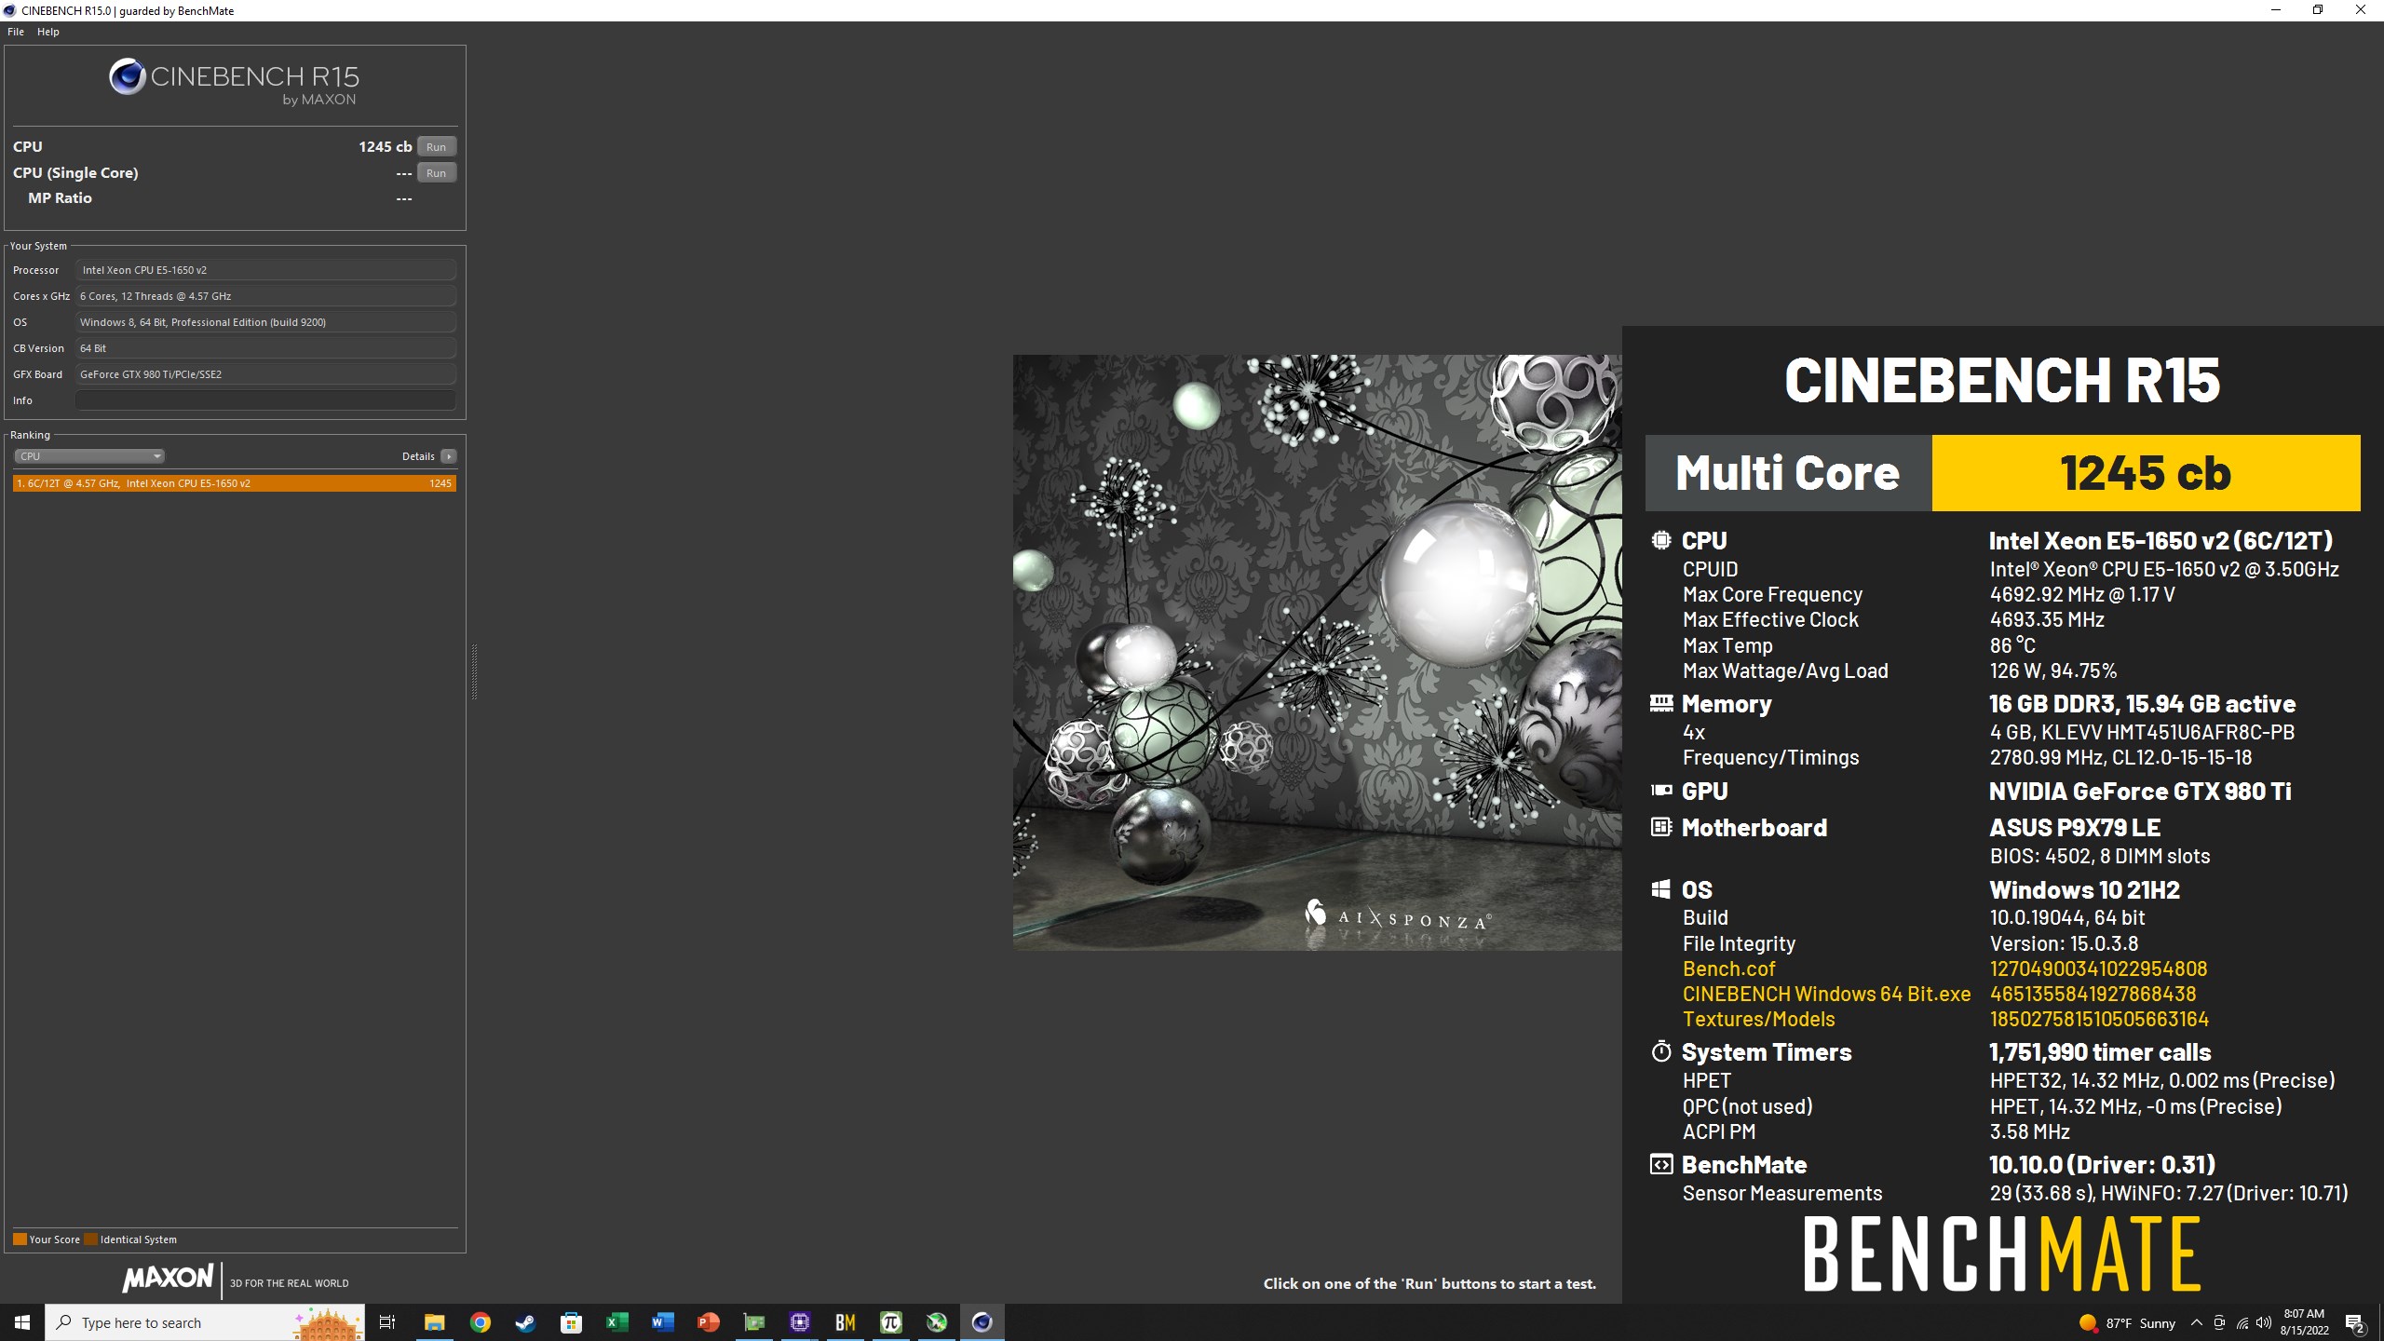The image size is (2384, 1341).
Task: Click the System Timers stopwatch icon
Action: (x=1661, y=1051)
